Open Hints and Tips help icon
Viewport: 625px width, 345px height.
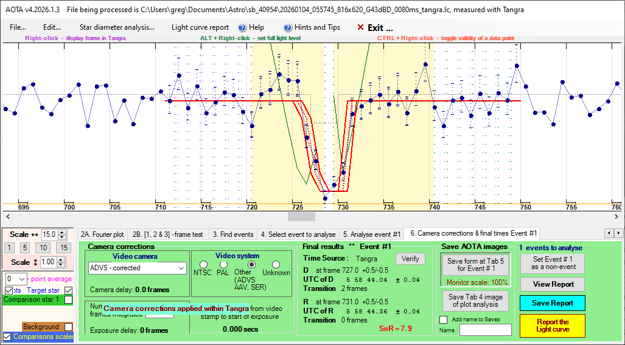pos(288,27)
